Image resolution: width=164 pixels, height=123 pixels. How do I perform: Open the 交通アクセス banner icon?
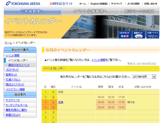[x=153, y=35]
